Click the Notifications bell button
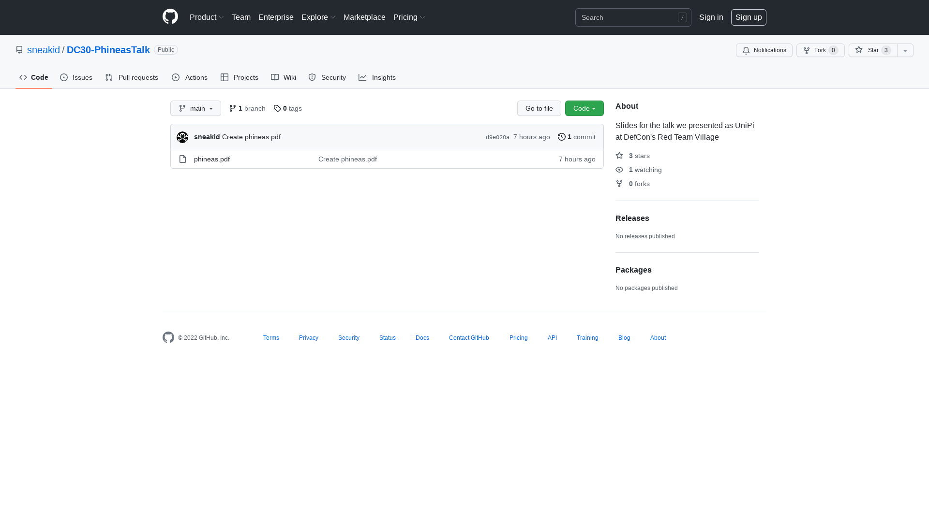929x522 pixels. point(764,50)
